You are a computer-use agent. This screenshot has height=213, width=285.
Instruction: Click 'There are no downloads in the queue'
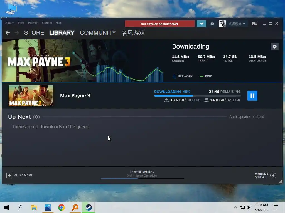tap(51, 126)
